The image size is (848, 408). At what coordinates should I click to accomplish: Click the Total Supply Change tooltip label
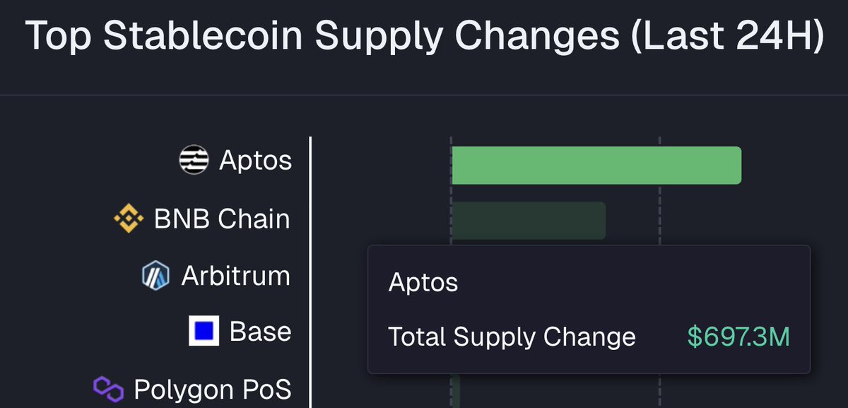[x=512, y=337]
